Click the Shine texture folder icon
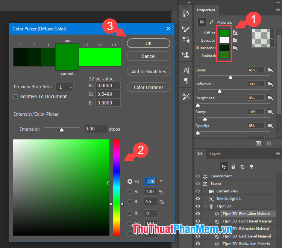Viewport: 282px width, 248px height. (270, 70)
